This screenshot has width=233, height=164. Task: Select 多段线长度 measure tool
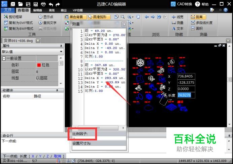[202, 23]
